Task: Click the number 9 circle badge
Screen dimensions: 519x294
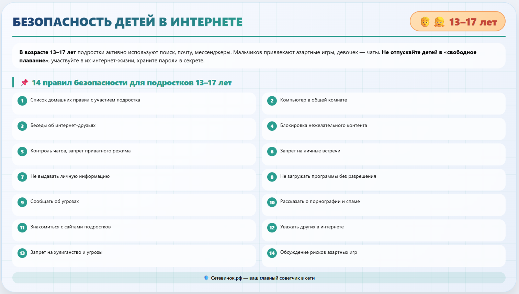Action: pos(22,202)
